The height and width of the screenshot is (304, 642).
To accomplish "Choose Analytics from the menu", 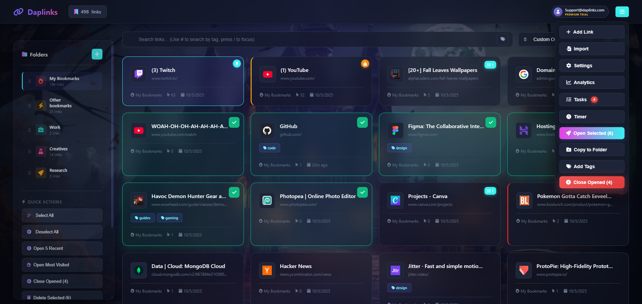I will coord(592,82).
